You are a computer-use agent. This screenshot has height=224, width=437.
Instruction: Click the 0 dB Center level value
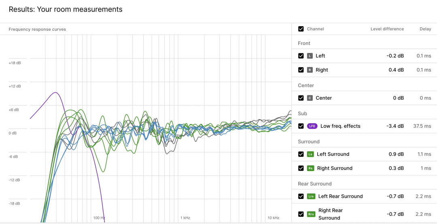point(398,98)
